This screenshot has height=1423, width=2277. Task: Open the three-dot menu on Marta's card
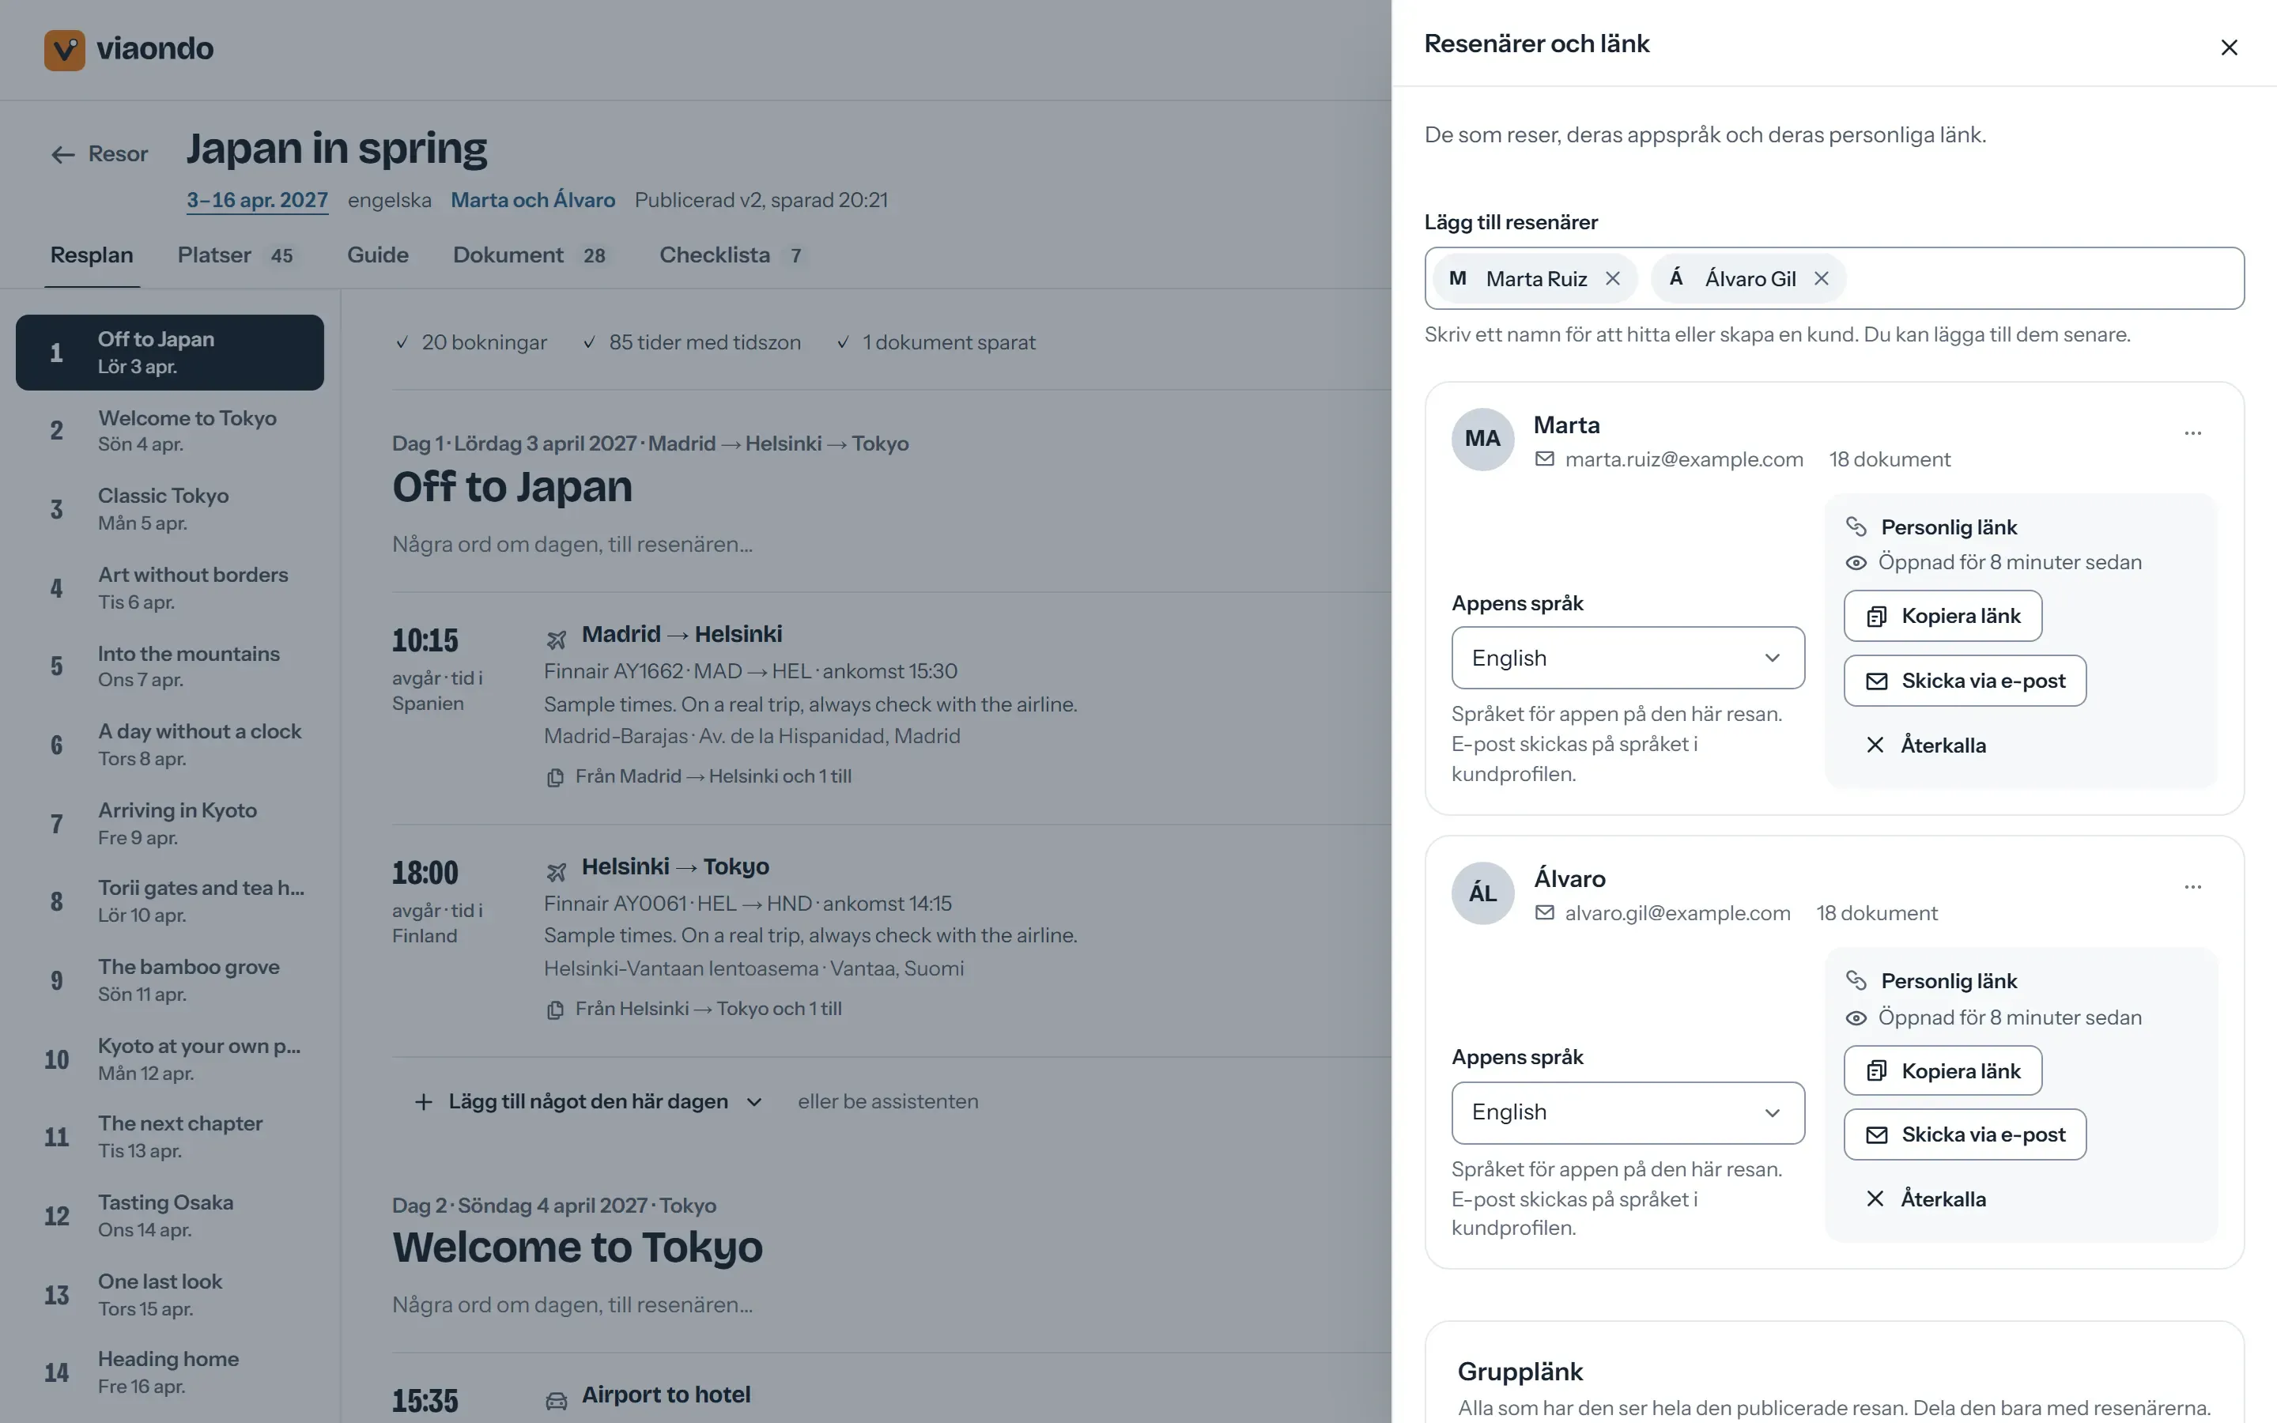(2192, 433)
